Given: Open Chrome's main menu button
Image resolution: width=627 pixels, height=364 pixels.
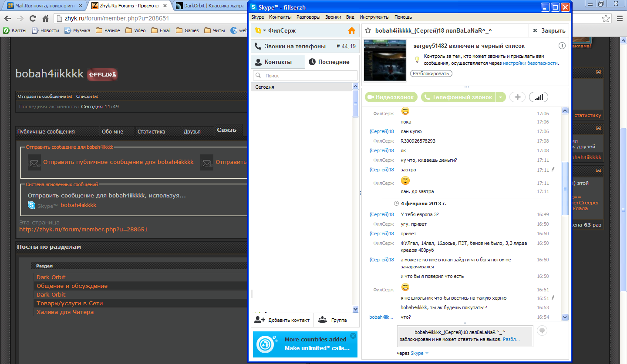Looking at the screenshot, I should (620, 19).
